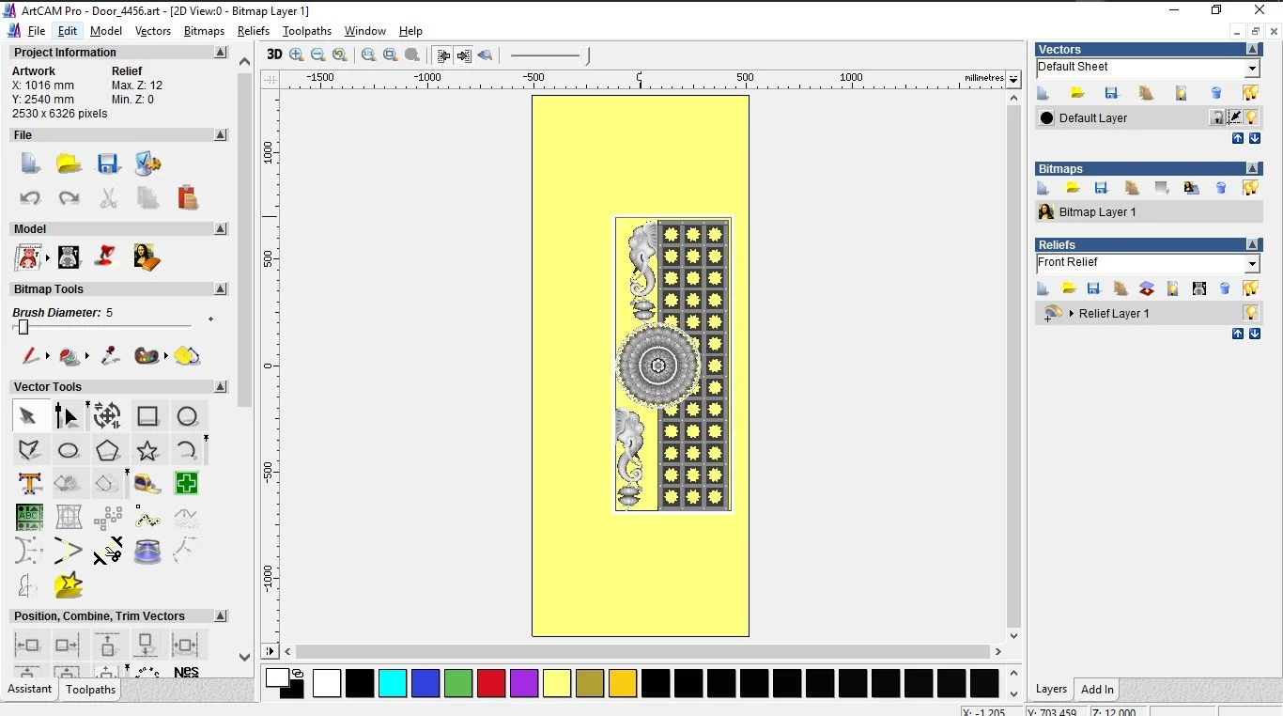
Task: Click the Save file floppy disk icon
Action: click(x=108, y=164)
